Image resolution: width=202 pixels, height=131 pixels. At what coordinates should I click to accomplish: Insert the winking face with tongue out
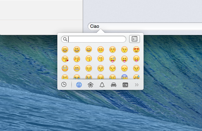[113, 59]
